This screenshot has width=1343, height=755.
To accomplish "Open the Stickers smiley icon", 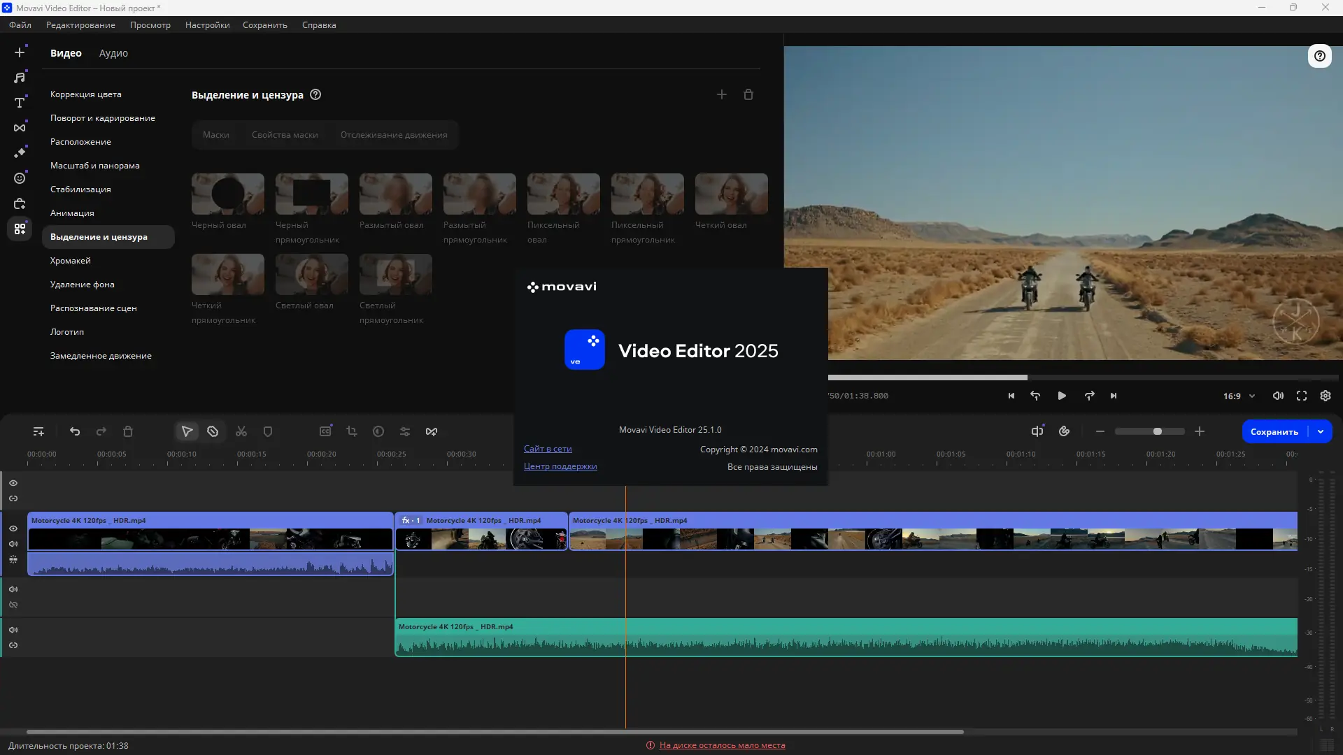I will 20,178.
